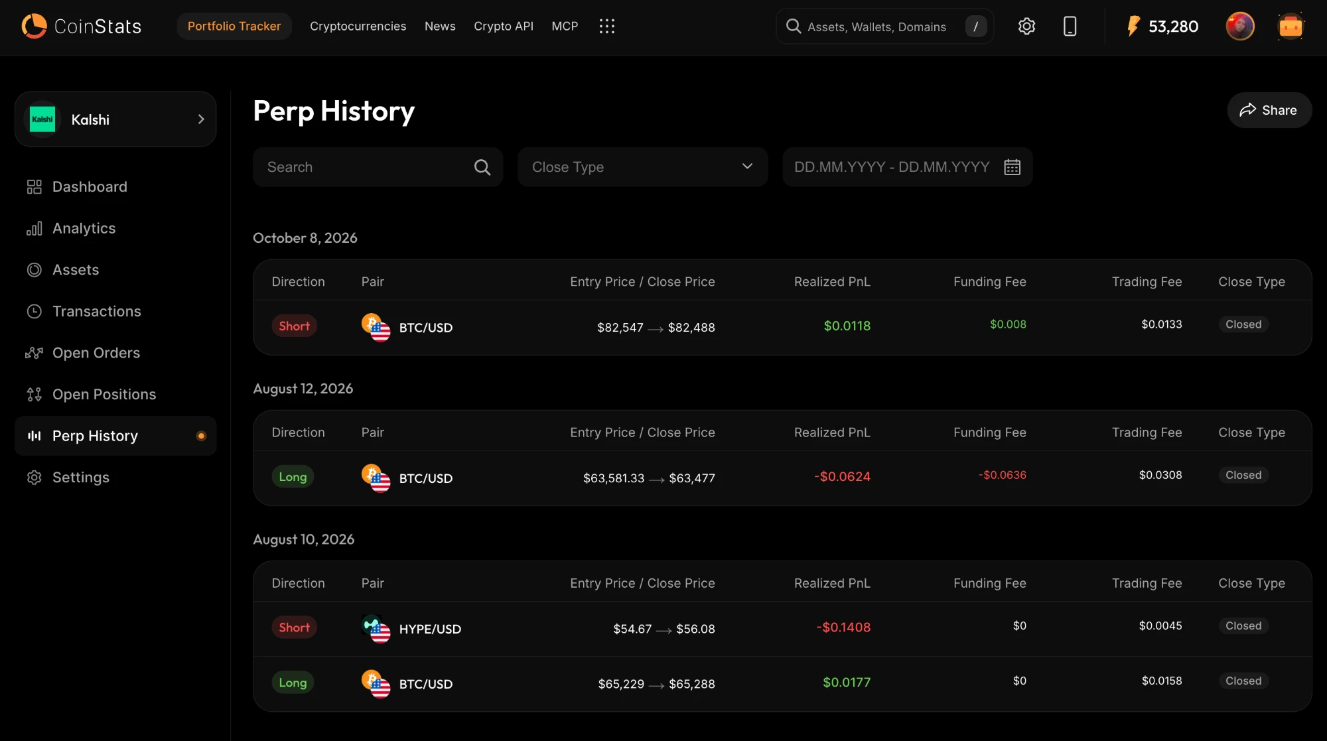Click the lightning sparks 53,280 indicator

[x=1162, y=26]
